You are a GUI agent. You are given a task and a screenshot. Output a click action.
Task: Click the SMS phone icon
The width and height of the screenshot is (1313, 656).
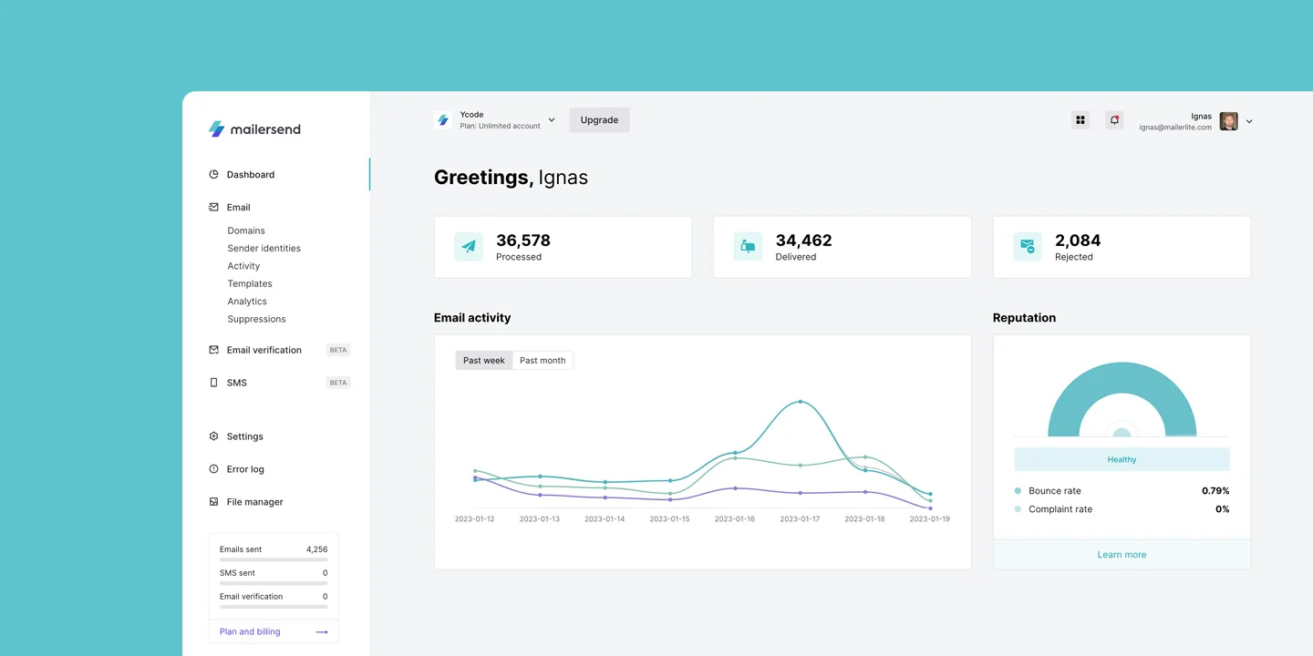[213, 383]
